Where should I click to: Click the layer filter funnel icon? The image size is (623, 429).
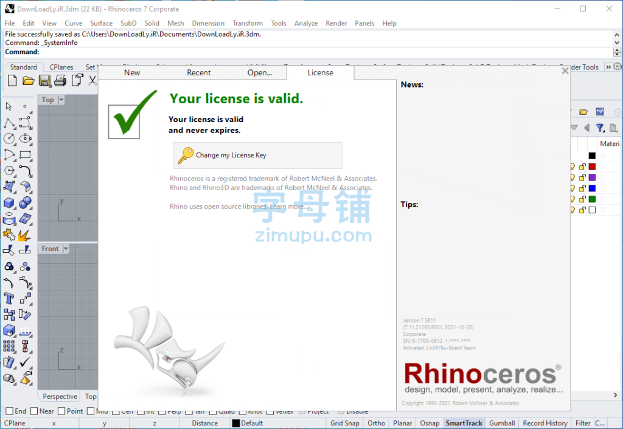click(x=600, y=128)
